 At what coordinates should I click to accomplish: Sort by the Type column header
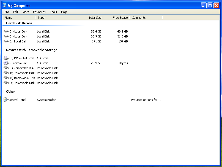click(56, 18)
